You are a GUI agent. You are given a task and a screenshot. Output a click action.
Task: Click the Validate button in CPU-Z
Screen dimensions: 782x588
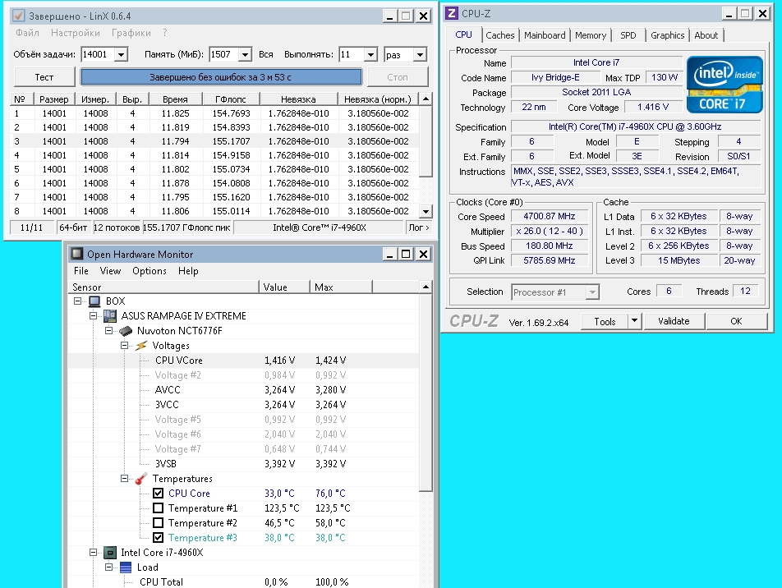[674, 321]
